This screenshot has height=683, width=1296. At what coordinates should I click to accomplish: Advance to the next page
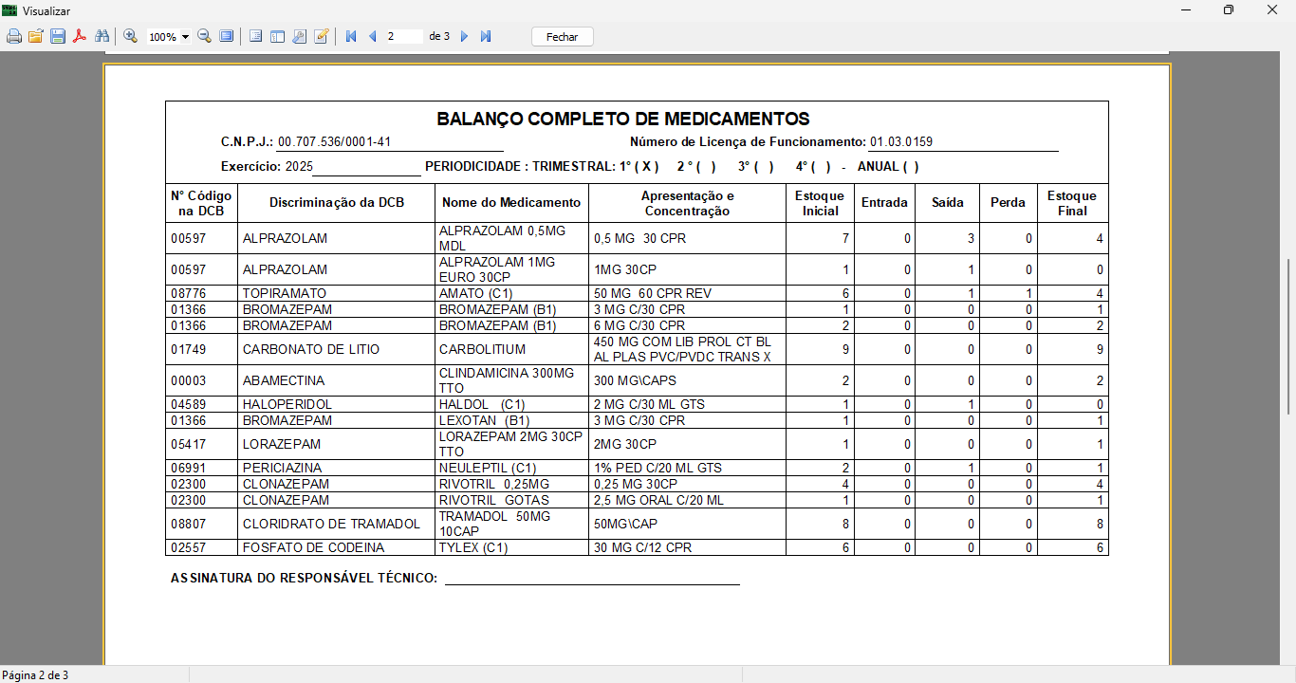pos(464,37)
